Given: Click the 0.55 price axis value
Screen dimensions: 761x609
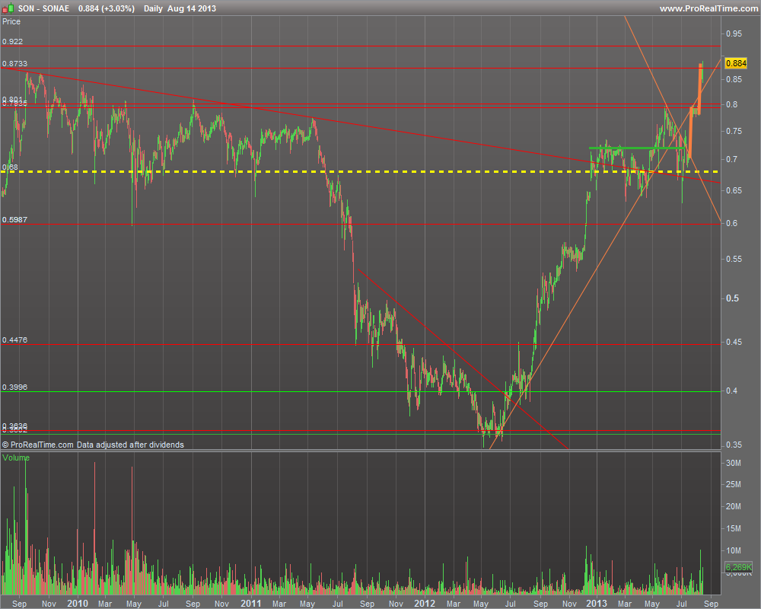Looking at the screenshot, I should point(734,259).
